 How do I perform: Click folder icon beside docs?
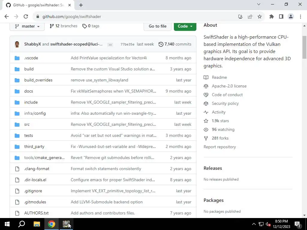coord(17,91)
